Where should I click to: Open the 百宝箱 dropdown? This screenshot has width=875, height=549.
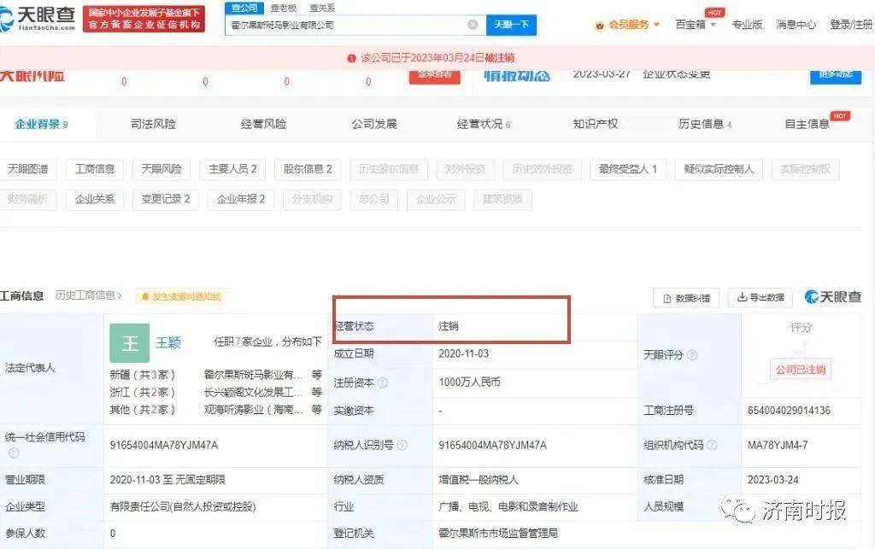point(696,25)
